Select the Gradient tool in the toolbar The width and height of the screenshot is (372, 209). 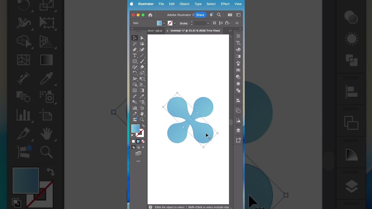142,90
